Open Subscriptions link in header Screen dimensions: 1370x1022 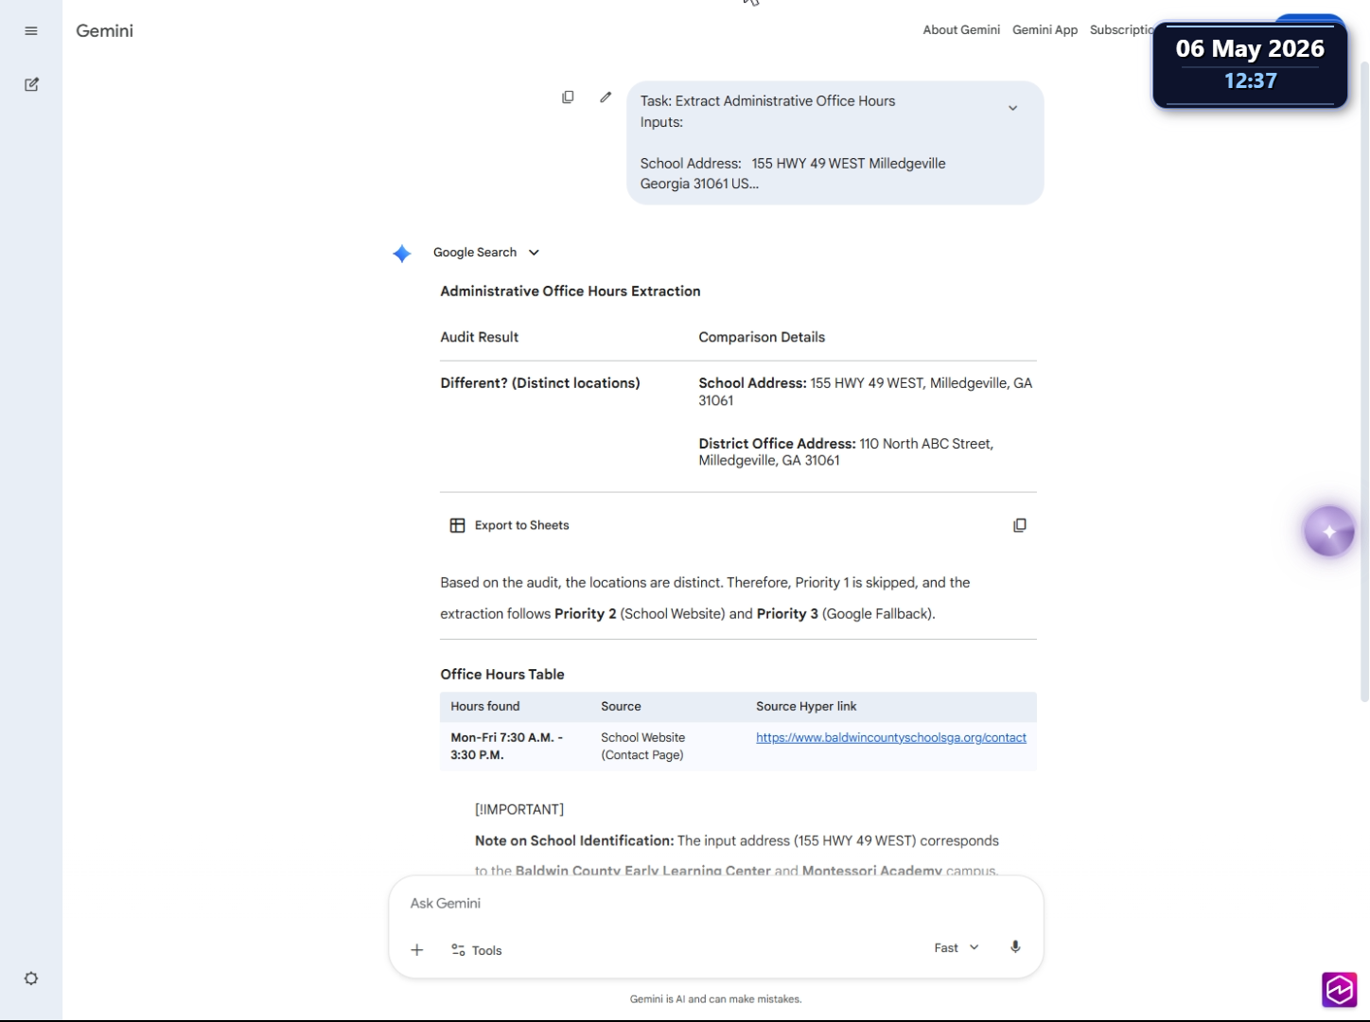1121,30
